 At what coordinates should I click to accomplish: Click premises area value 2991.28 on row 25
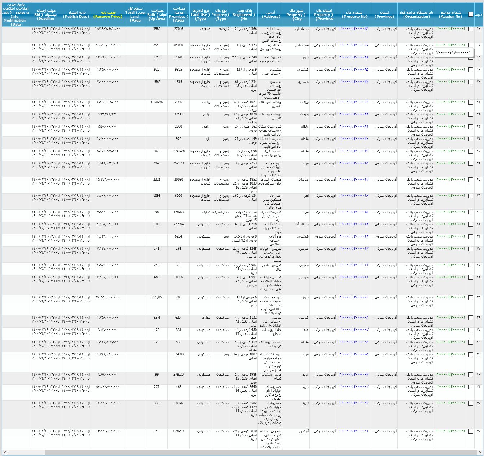tap(179, 151)
